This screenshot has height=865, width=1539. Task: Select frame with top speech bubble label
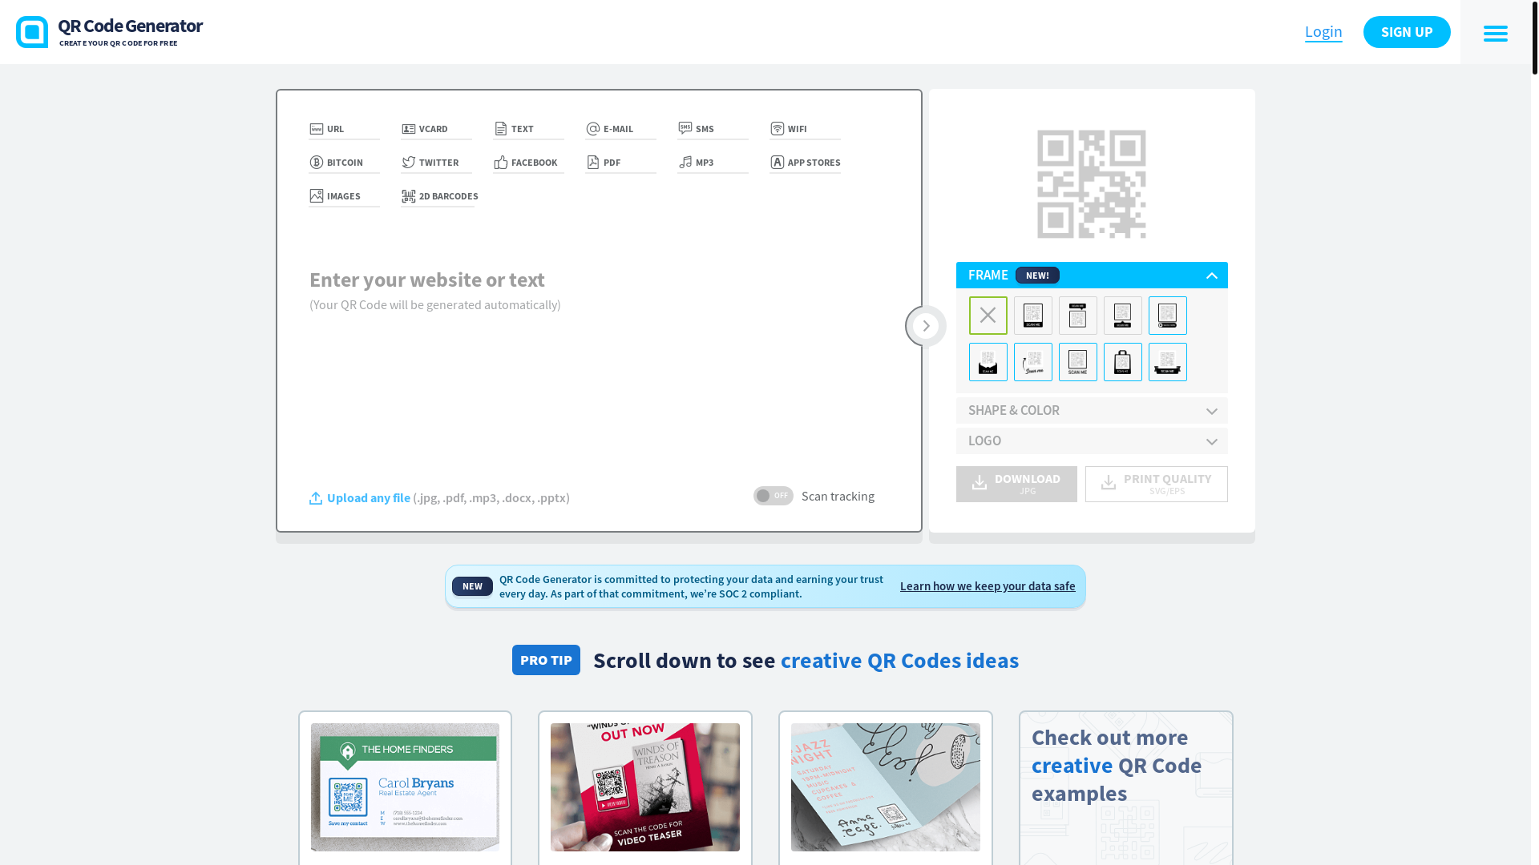pyautogui.click(x=1078, y=316)
